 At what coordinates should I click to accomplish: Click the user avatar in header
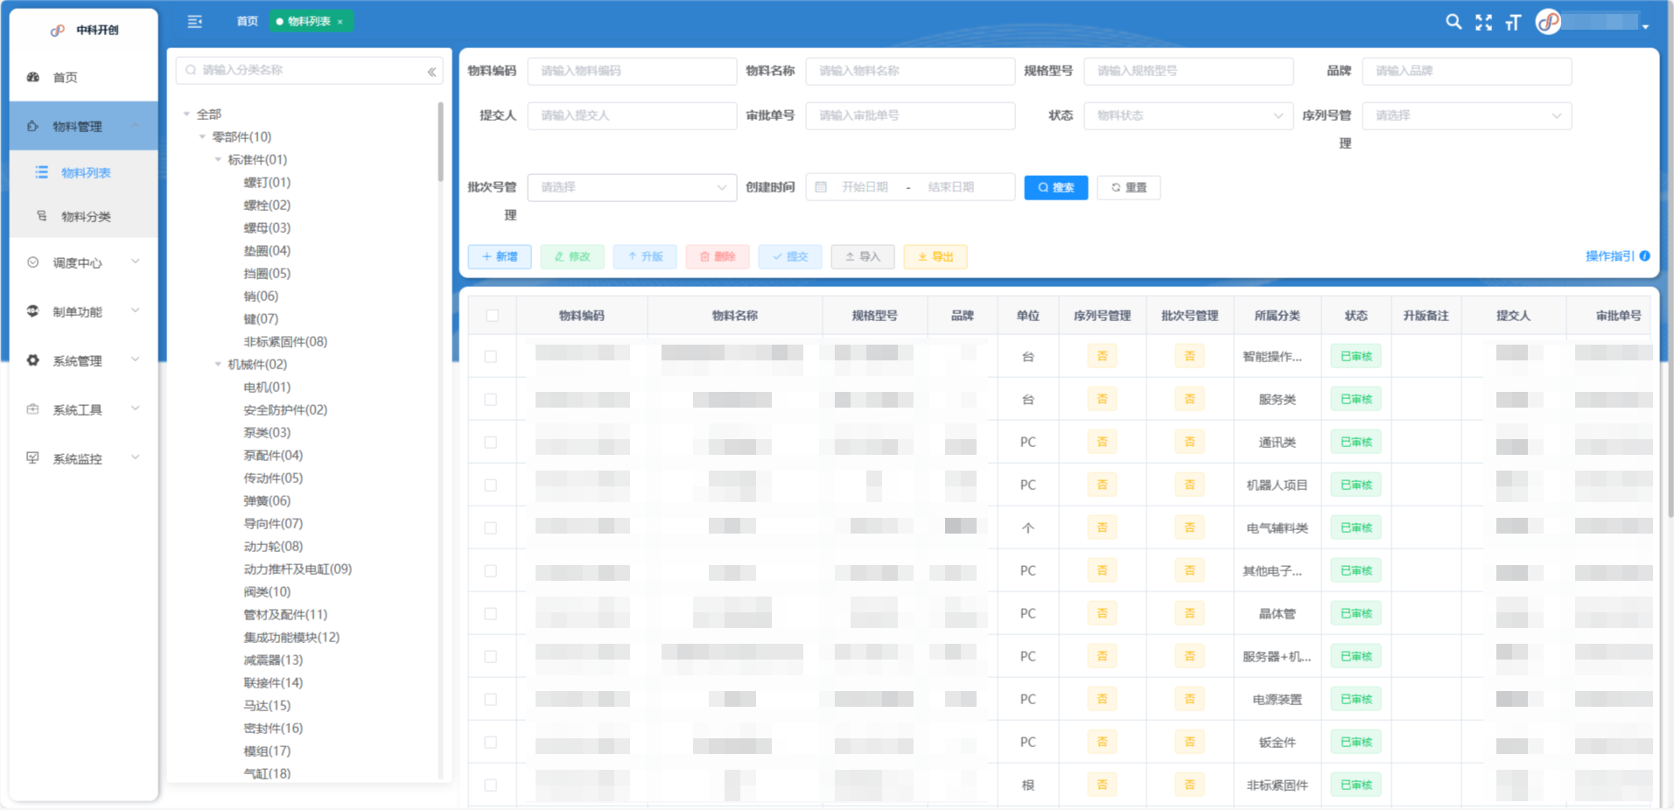pyautogui.click(x=1548, y=22)
